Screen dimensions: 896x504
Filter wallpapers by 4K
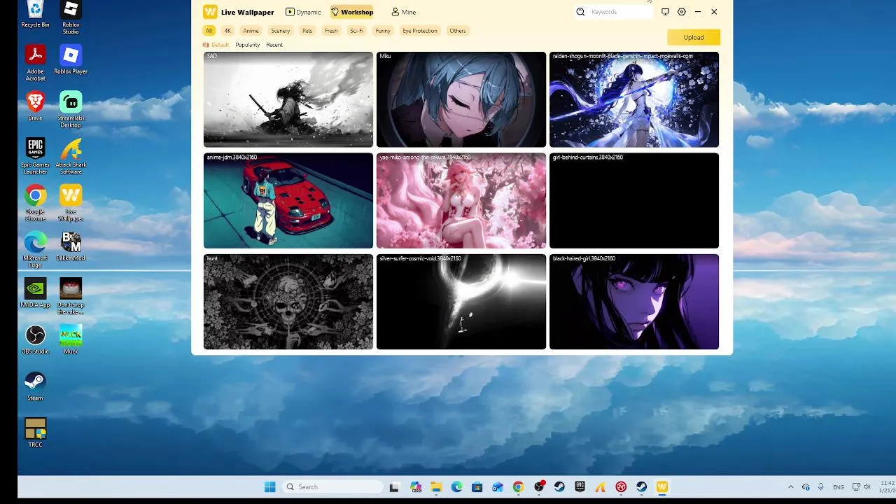point(227,31)
